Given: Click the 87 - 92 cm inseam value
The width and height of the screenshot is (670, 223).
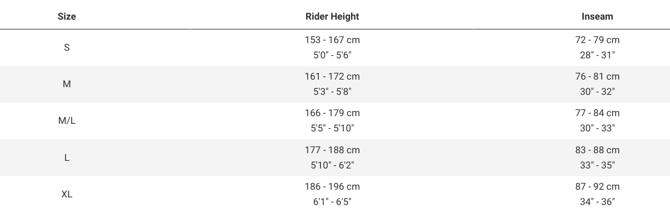Looking at the screenshot, I should [x=597, y=186].
